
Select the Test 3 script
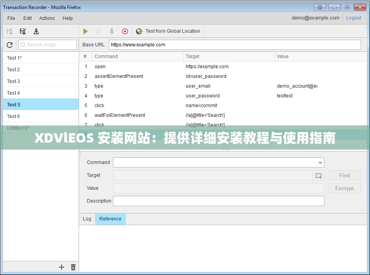pyautogui.click(x=13, y=81)
